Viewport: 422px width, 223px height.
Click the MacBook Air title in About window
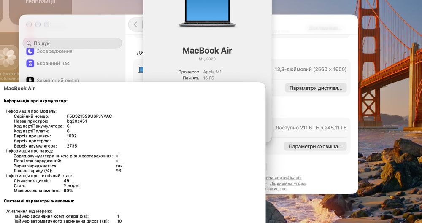coord(207,51)
